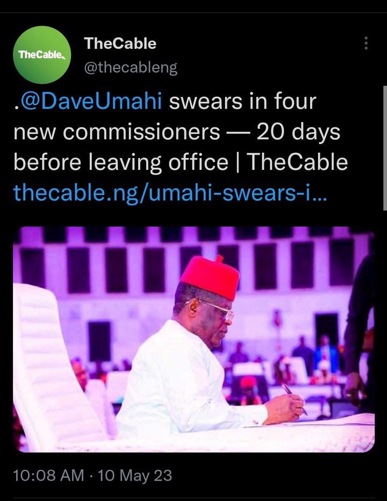Follow the thecable.ng/umahi-swears-i… link
This screenshot has height=501, width=387.
tap(170, 192)
